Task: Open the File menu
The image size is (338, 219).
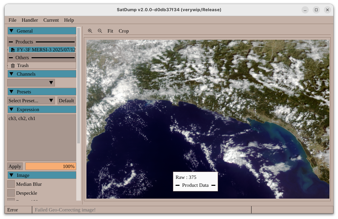Action: pyautogui.click(x=12, y=20)
